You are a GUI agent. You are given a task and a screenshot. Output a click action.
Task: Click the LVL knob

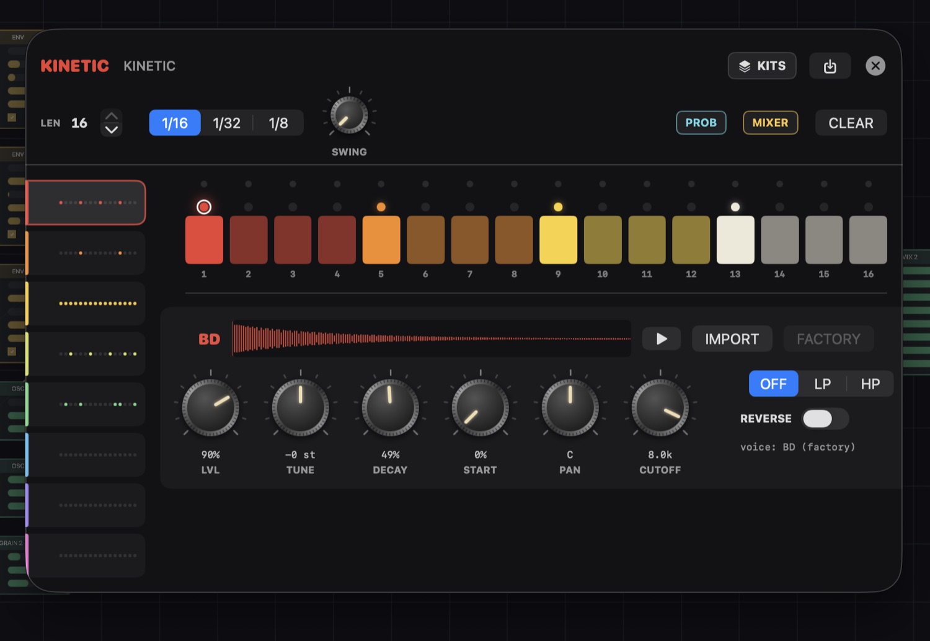click(210, 408)
